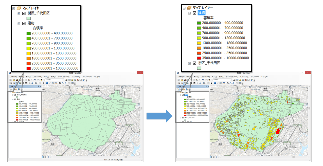Viewport: 323px width, 166px height.
Task: Collapse マップ レイヤー node in left enlarged callout
Action: tap(14, 8)
